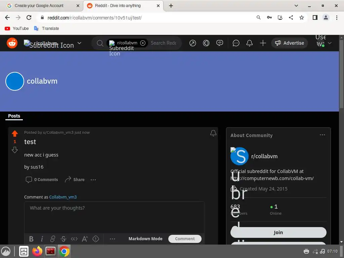
Task: Insert a link in comment editor
Action: click(53, 239)
